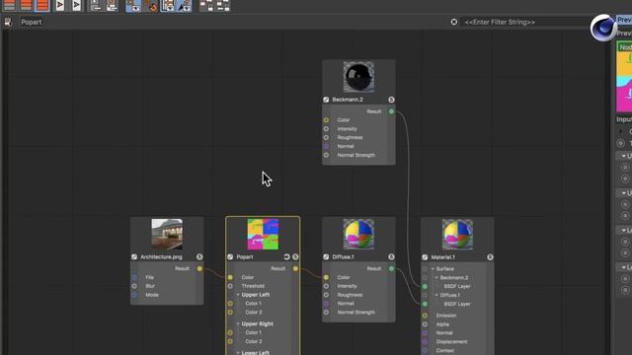This screenshot has height=355, width=632.
Task: Click the Popart node type icon
Action: tap(230, 256)
